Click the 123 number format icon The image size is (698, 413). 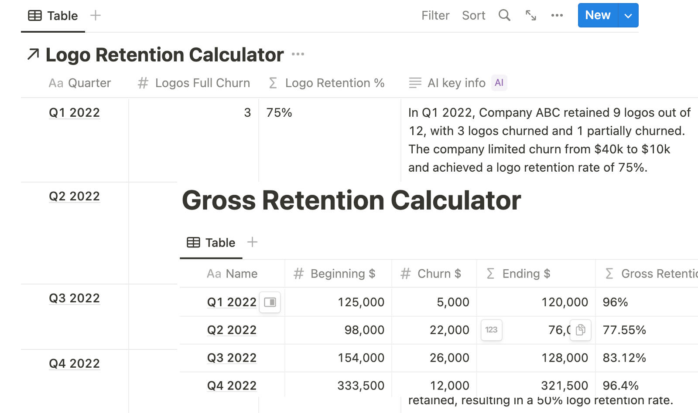[x=491, y=330]
